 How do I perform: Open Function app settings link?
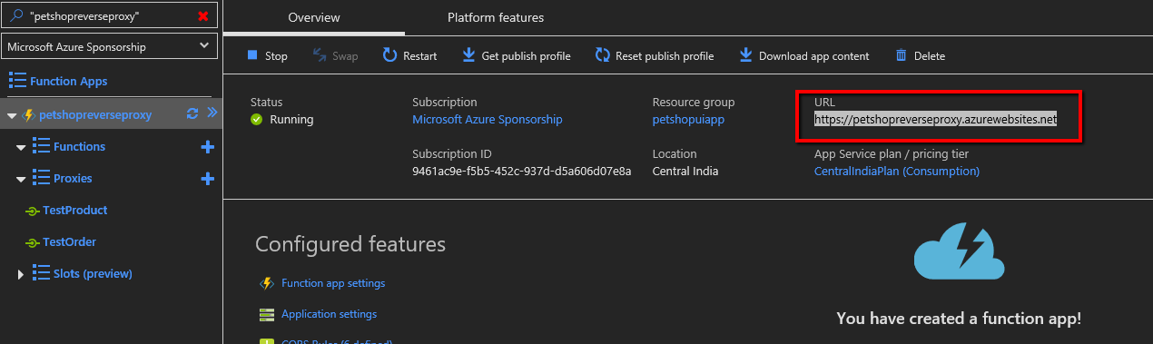pyautogui.click(x=333, y=283)
